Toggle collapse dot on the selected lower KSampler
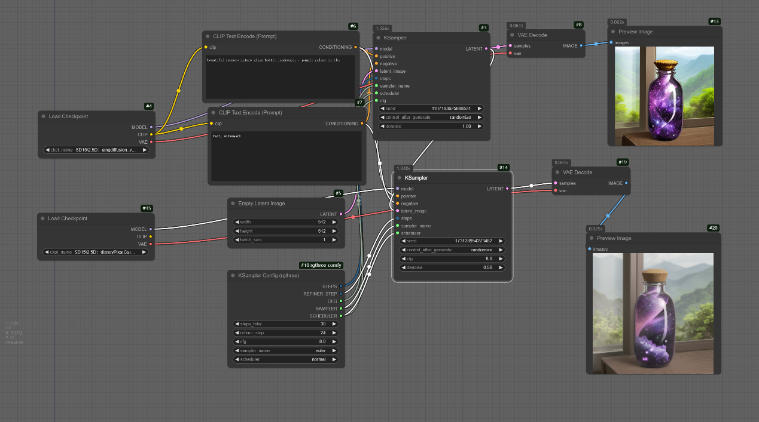Viewport: 759px width, 422px height. click(x=398, y=178)
